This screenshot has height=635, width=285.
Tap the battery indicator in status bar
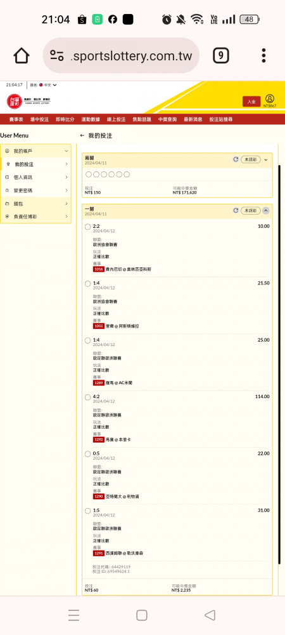[250, 19]
